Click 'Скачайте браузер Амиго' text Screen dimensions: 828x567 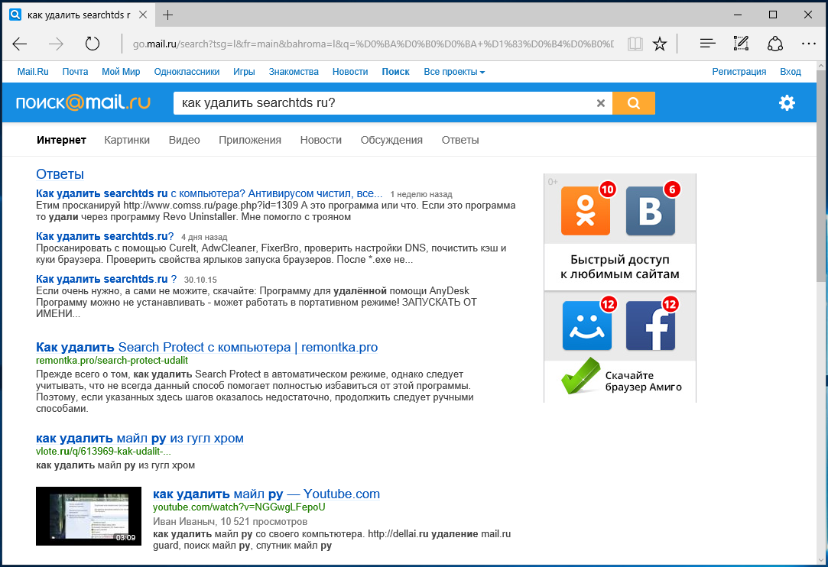coord(643,381)
